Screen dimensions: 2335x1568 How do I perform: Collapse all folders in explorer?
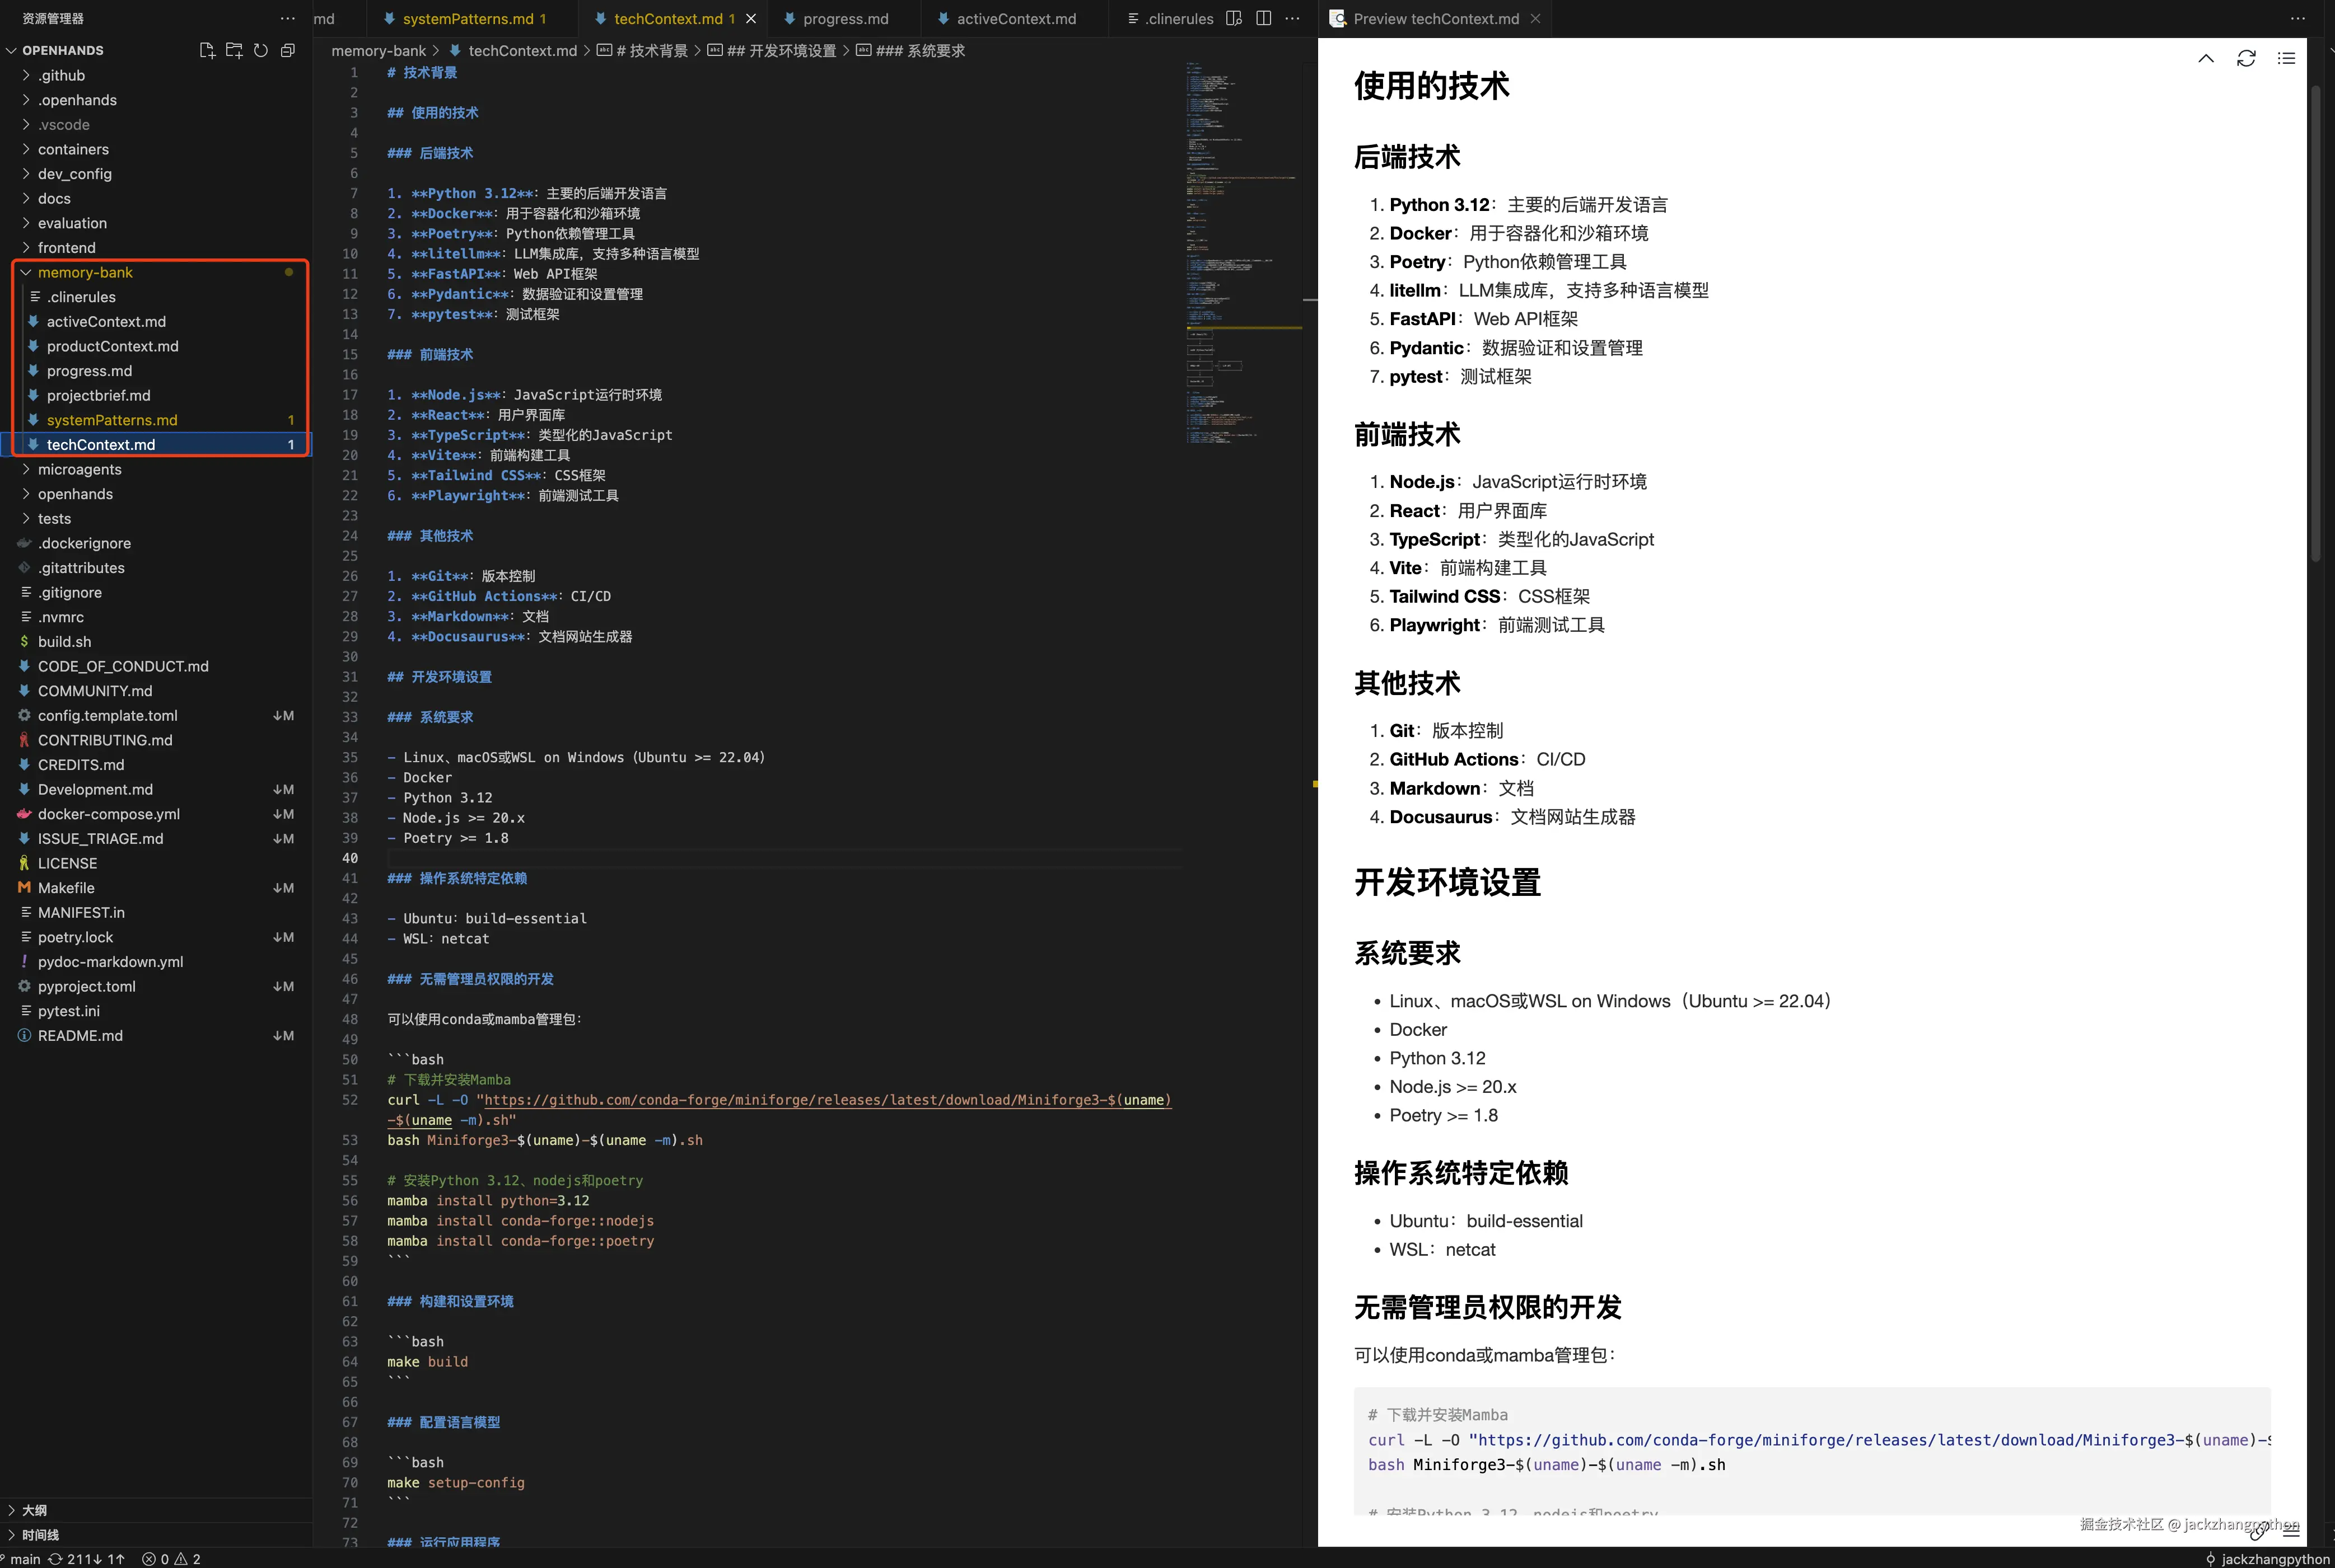click(x=288, y=50)
